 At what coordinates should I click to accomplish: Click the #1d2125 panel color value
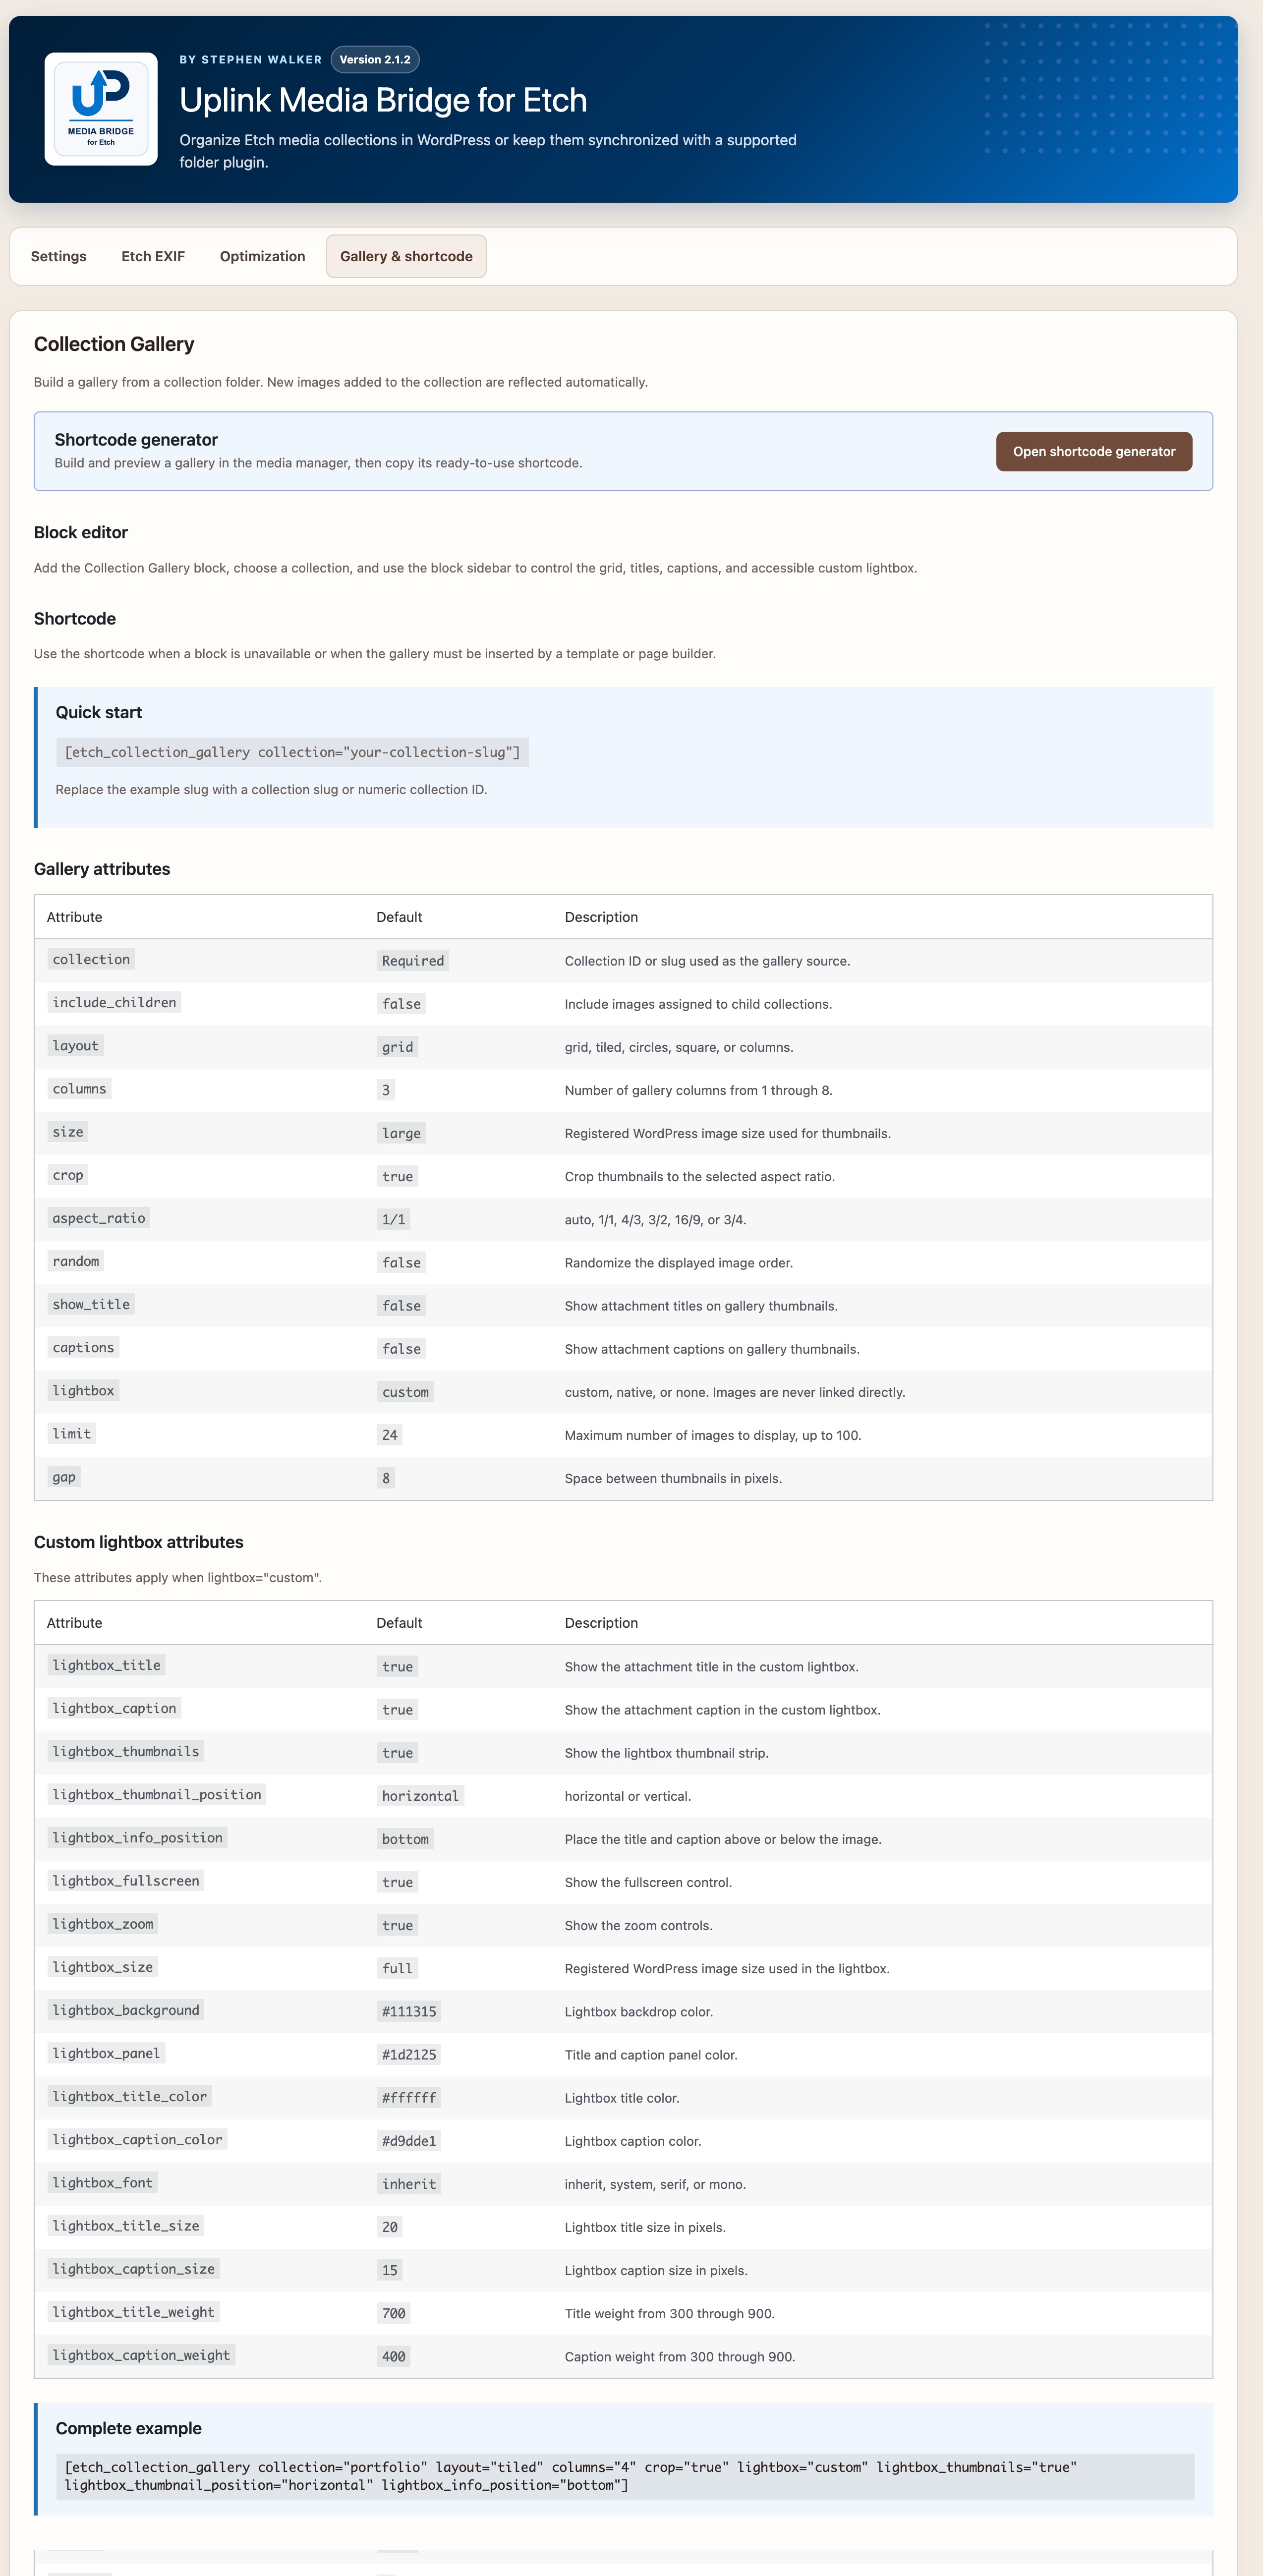409,2054
